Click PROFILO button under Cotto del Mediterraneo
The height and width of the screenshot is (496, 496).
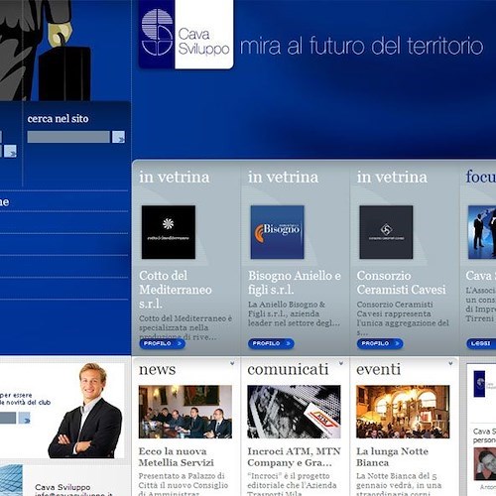(x=162, y=343)
